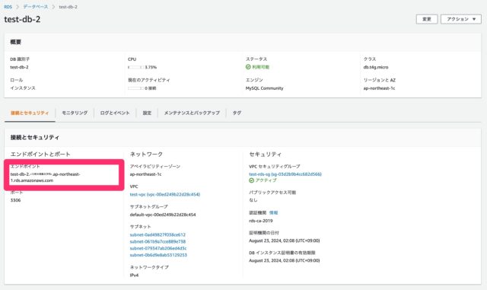The image size is (487, 290).
Task: Click the 情報 link beside 認証機関
Action: [274, 213]
